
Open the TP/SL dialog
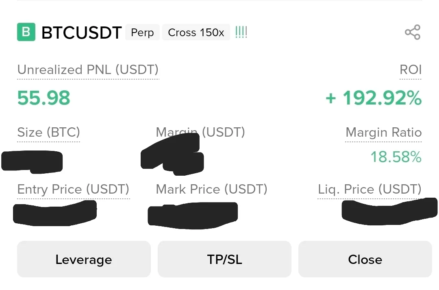pos(224,259)
